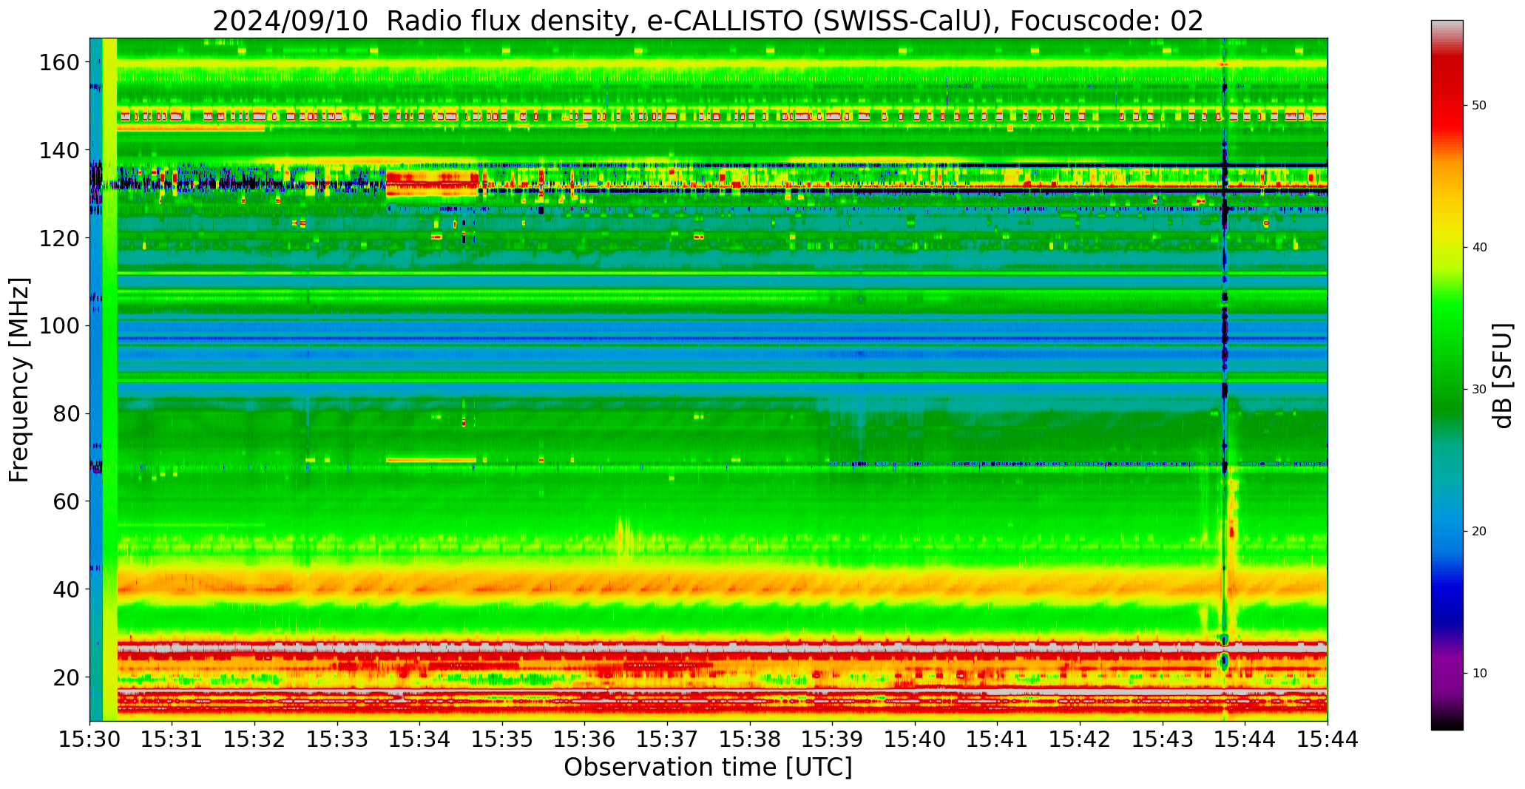
Task: Click the colorbar tick label 30
Action: coord(1479,390)
